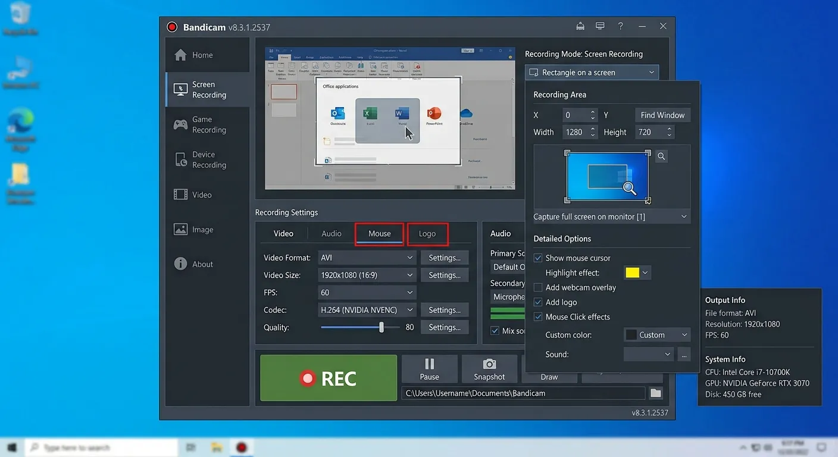Viewport: 838px width, 457px height.
Task: Open the notification center icon
Action: click(x=821, y=447)
